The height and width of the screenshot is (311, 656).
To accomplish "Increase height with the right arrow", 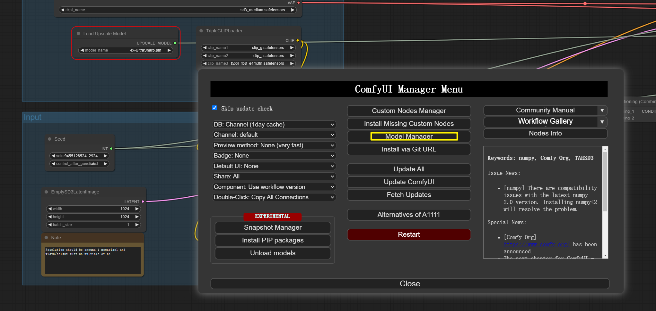I will (137, 217).
